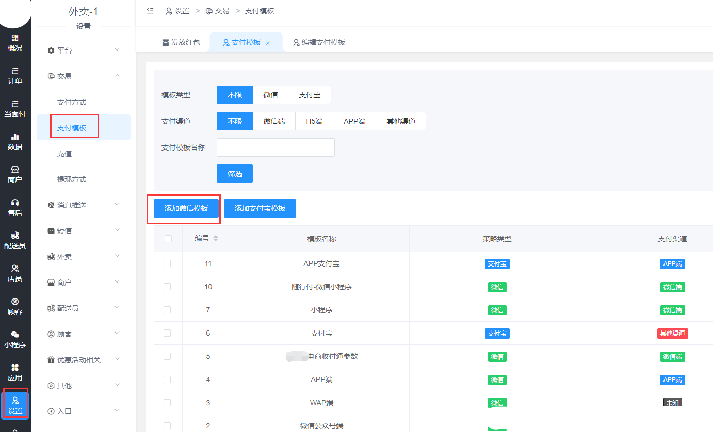Click the delivery icon beside 外卖 menu item
The image size is (713, 432).
point(51,257)
